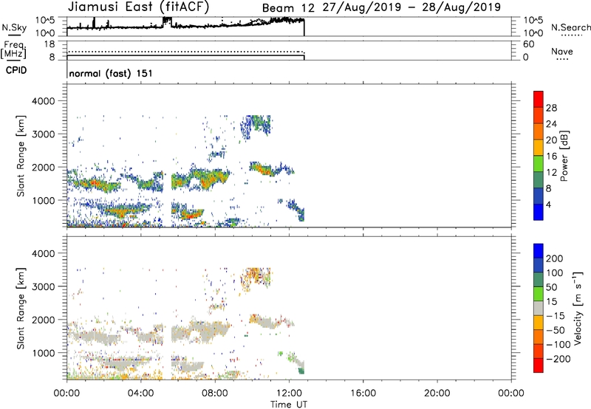Click the plot title "Jiamusi East (fitACF)"
Viewport: 591px width, 409px height.
(x=138, y=7)
